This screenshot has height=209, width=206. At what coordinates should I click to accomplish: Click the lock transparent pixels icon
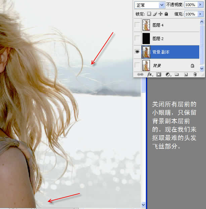149,14
